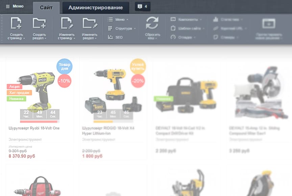Click the red Акция label

tap(15, 86)
